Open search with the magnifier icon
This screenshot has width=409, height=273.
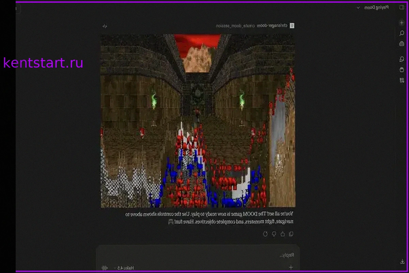tap(402, 33)
